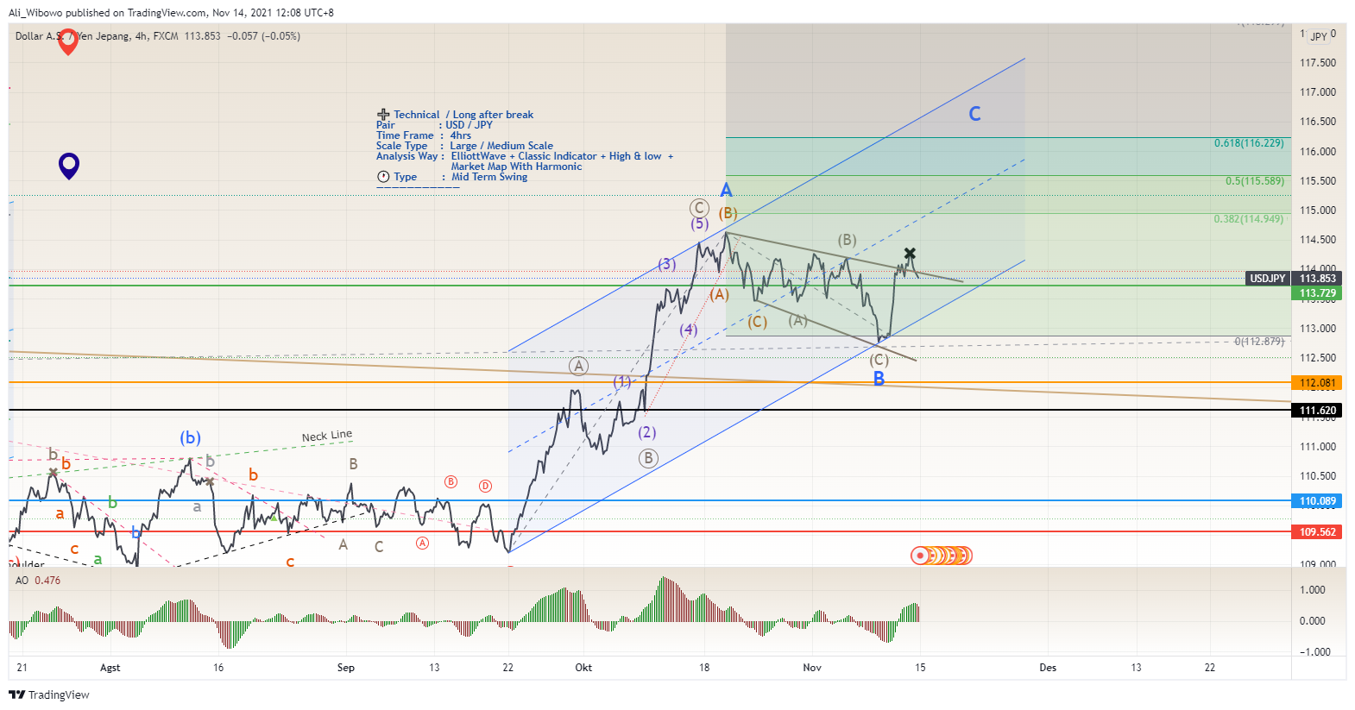Select the large blue B wave label at the low
This screenshot has width=1355, height=710.
(879, 379)
